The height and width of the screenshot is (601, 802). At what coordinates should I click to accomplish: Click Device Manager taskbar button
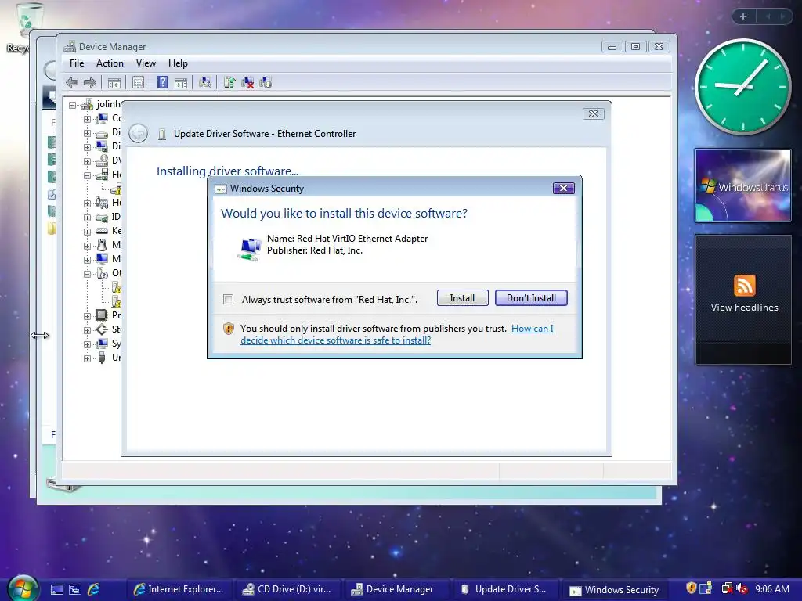point(393,589)
